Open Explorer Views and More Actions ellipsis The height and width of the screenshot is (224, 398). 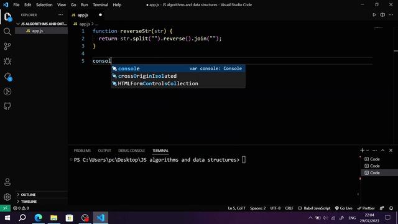tap(60, 15)
